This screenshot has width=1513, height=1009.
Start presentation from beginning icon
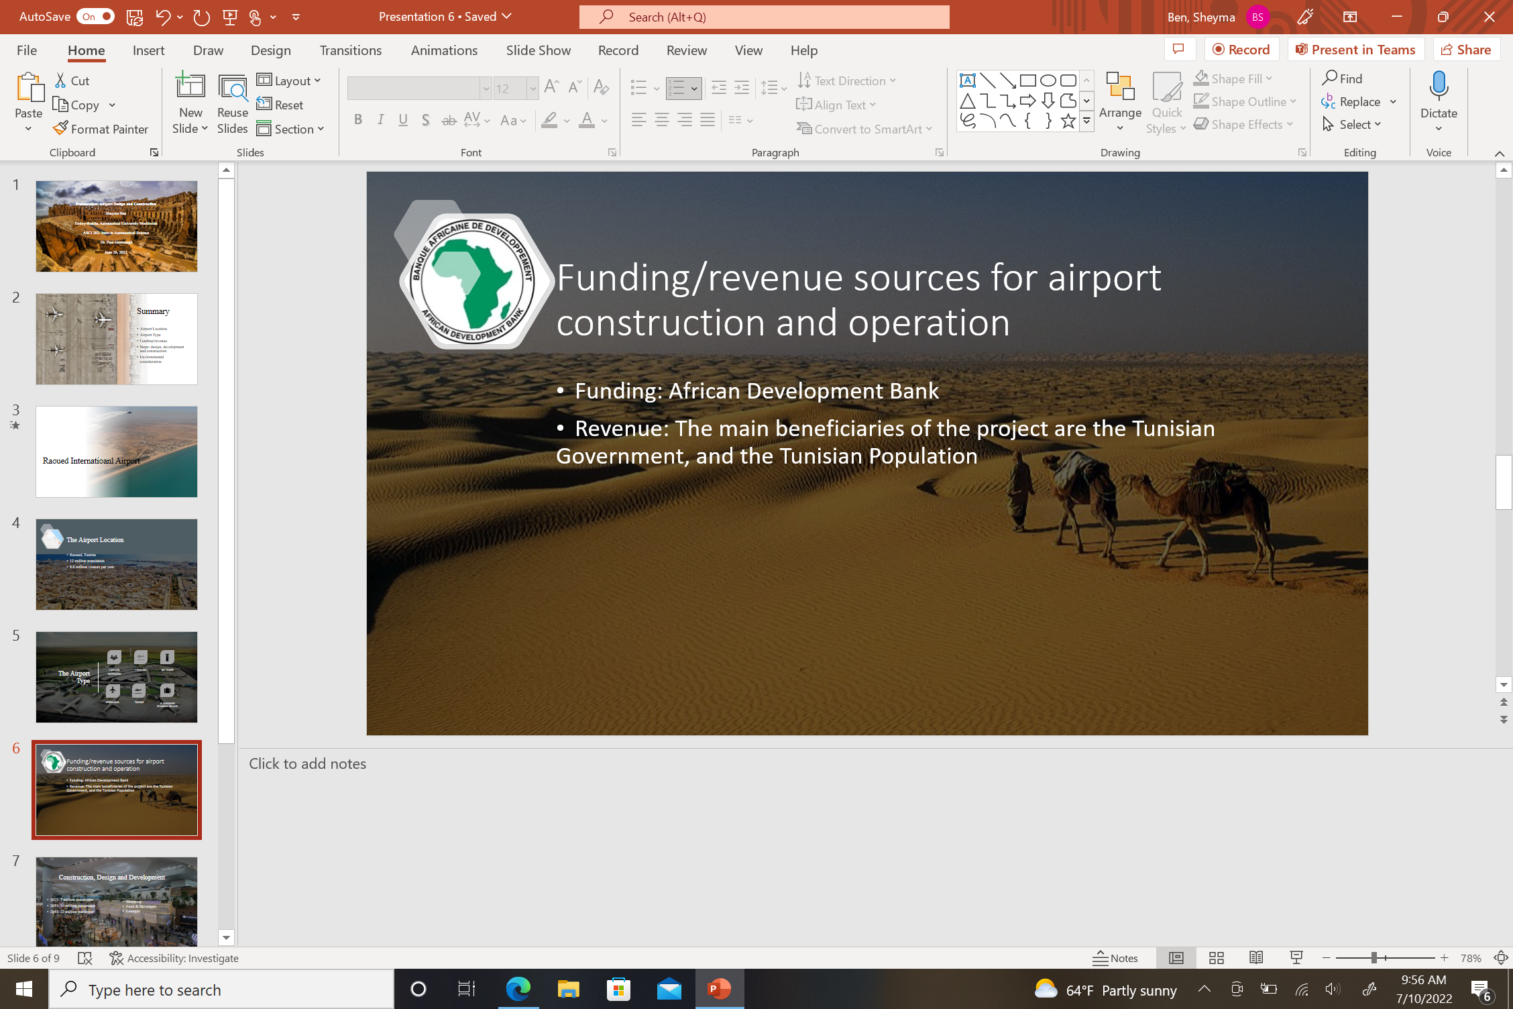click(x=230, y=17)
